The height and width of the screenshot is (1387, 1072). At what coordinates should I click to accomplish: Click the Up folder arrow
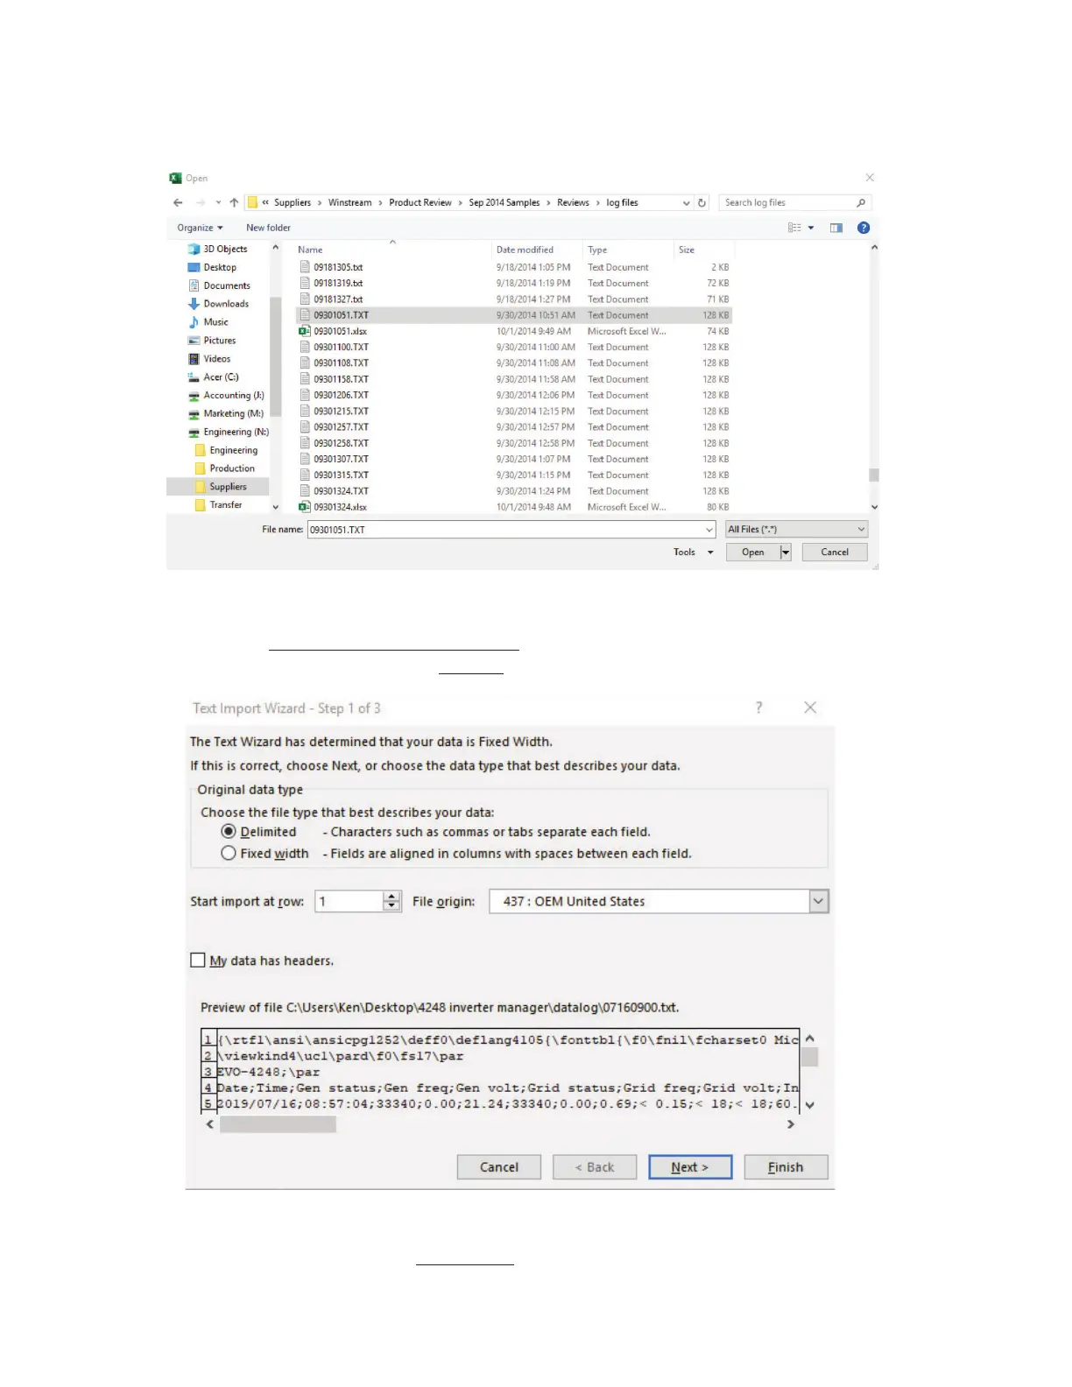[234, 202]
